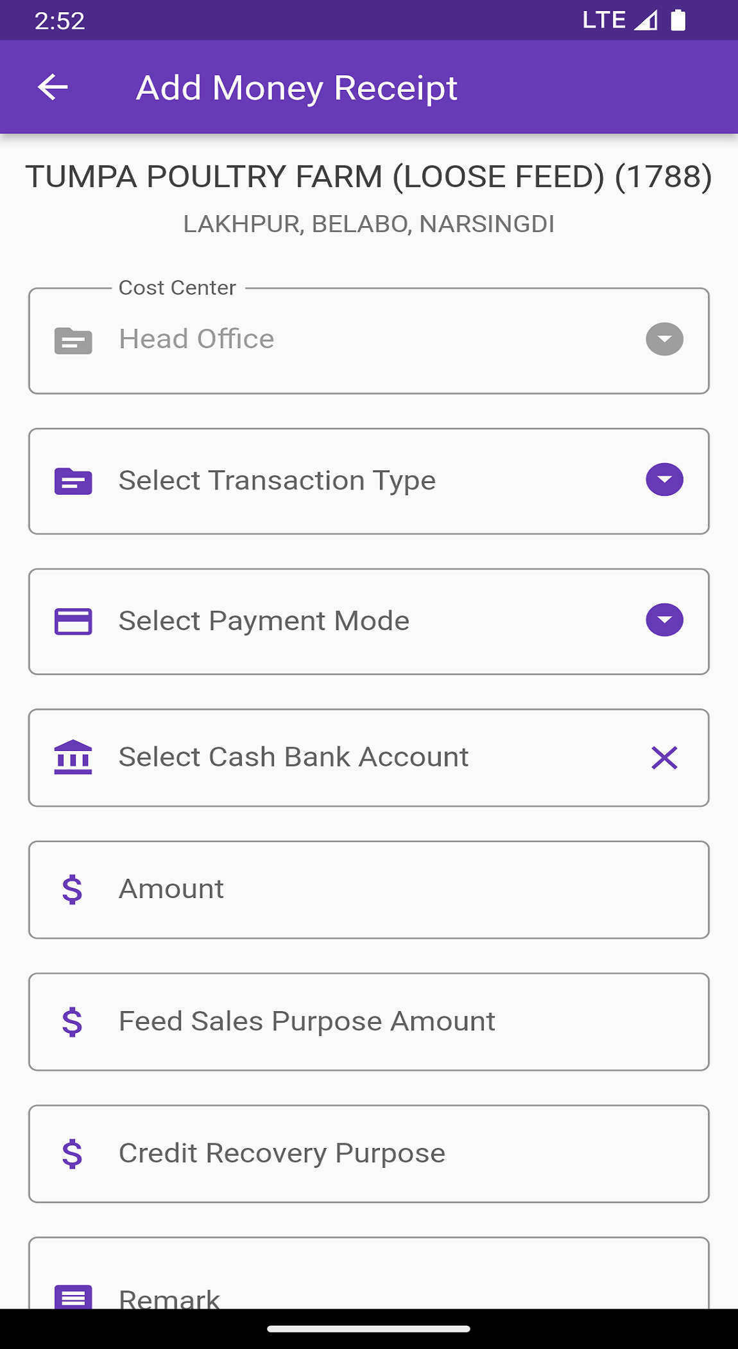Tap the bank icon for Cash Bank Account
Screen dimensions: 738x1349
[x=73, y=757]
